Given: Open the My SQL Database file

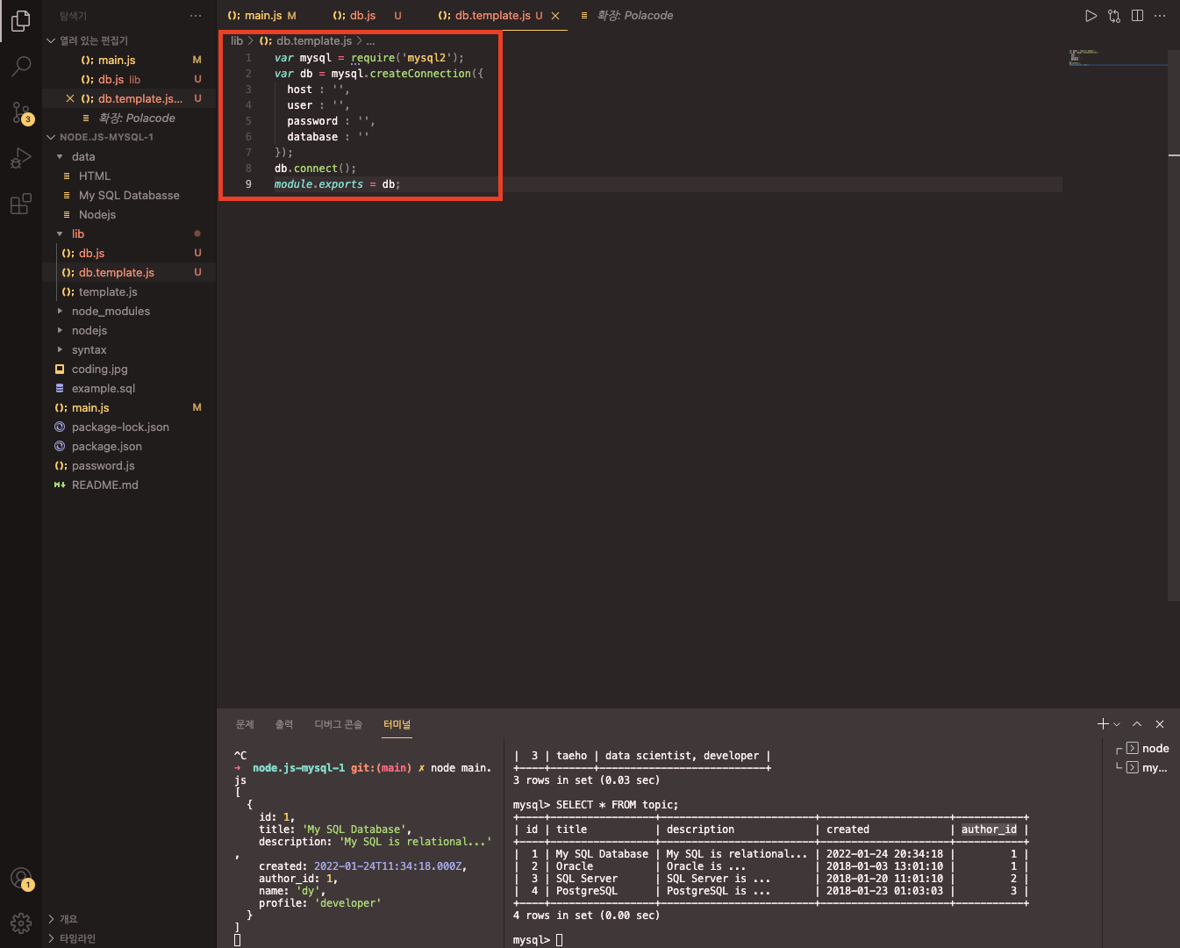Looking at the screenshot, I should point(129,195).
